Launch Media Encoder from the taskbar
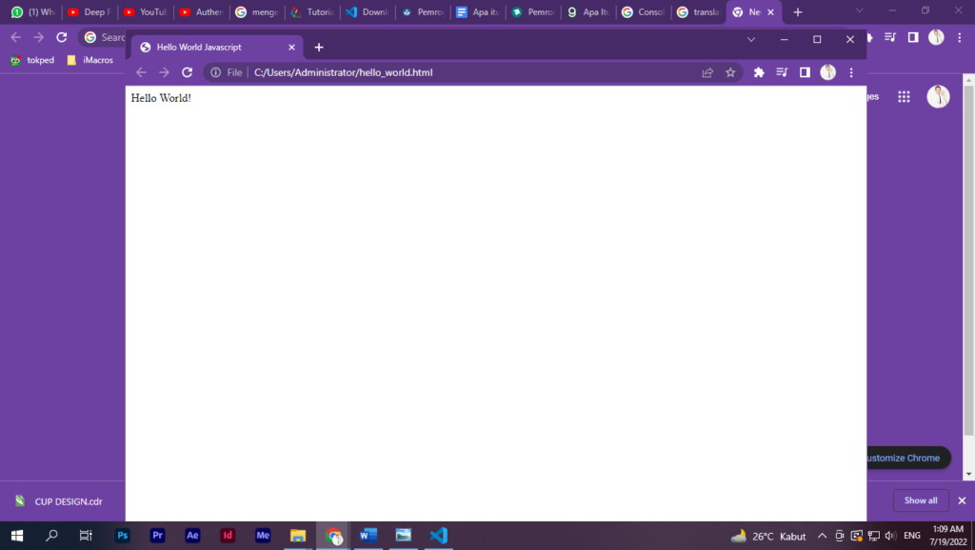975x550 pixels. (263, 536)
